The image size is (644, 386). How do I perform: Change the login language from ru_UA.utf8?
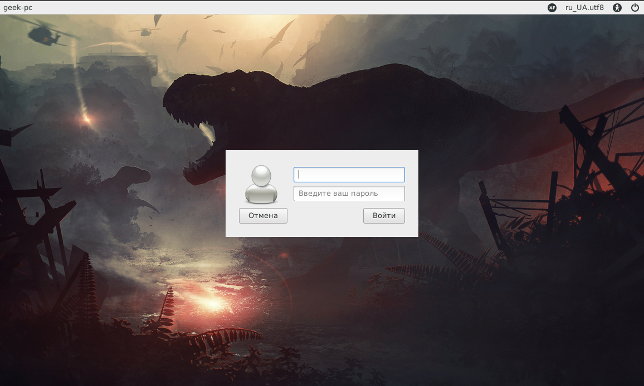click(584, 8)
